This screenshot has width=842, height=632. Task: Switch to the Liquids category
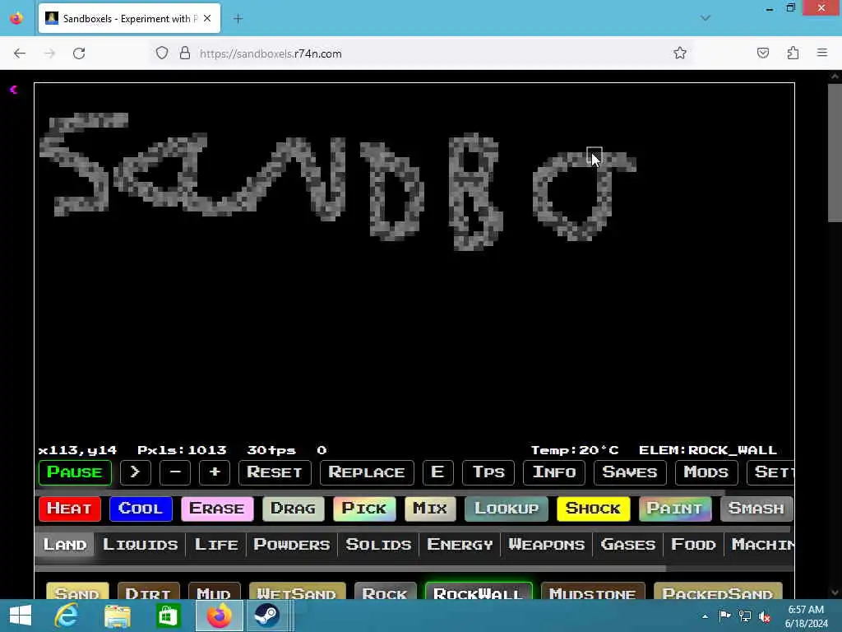tap(140, 545)
